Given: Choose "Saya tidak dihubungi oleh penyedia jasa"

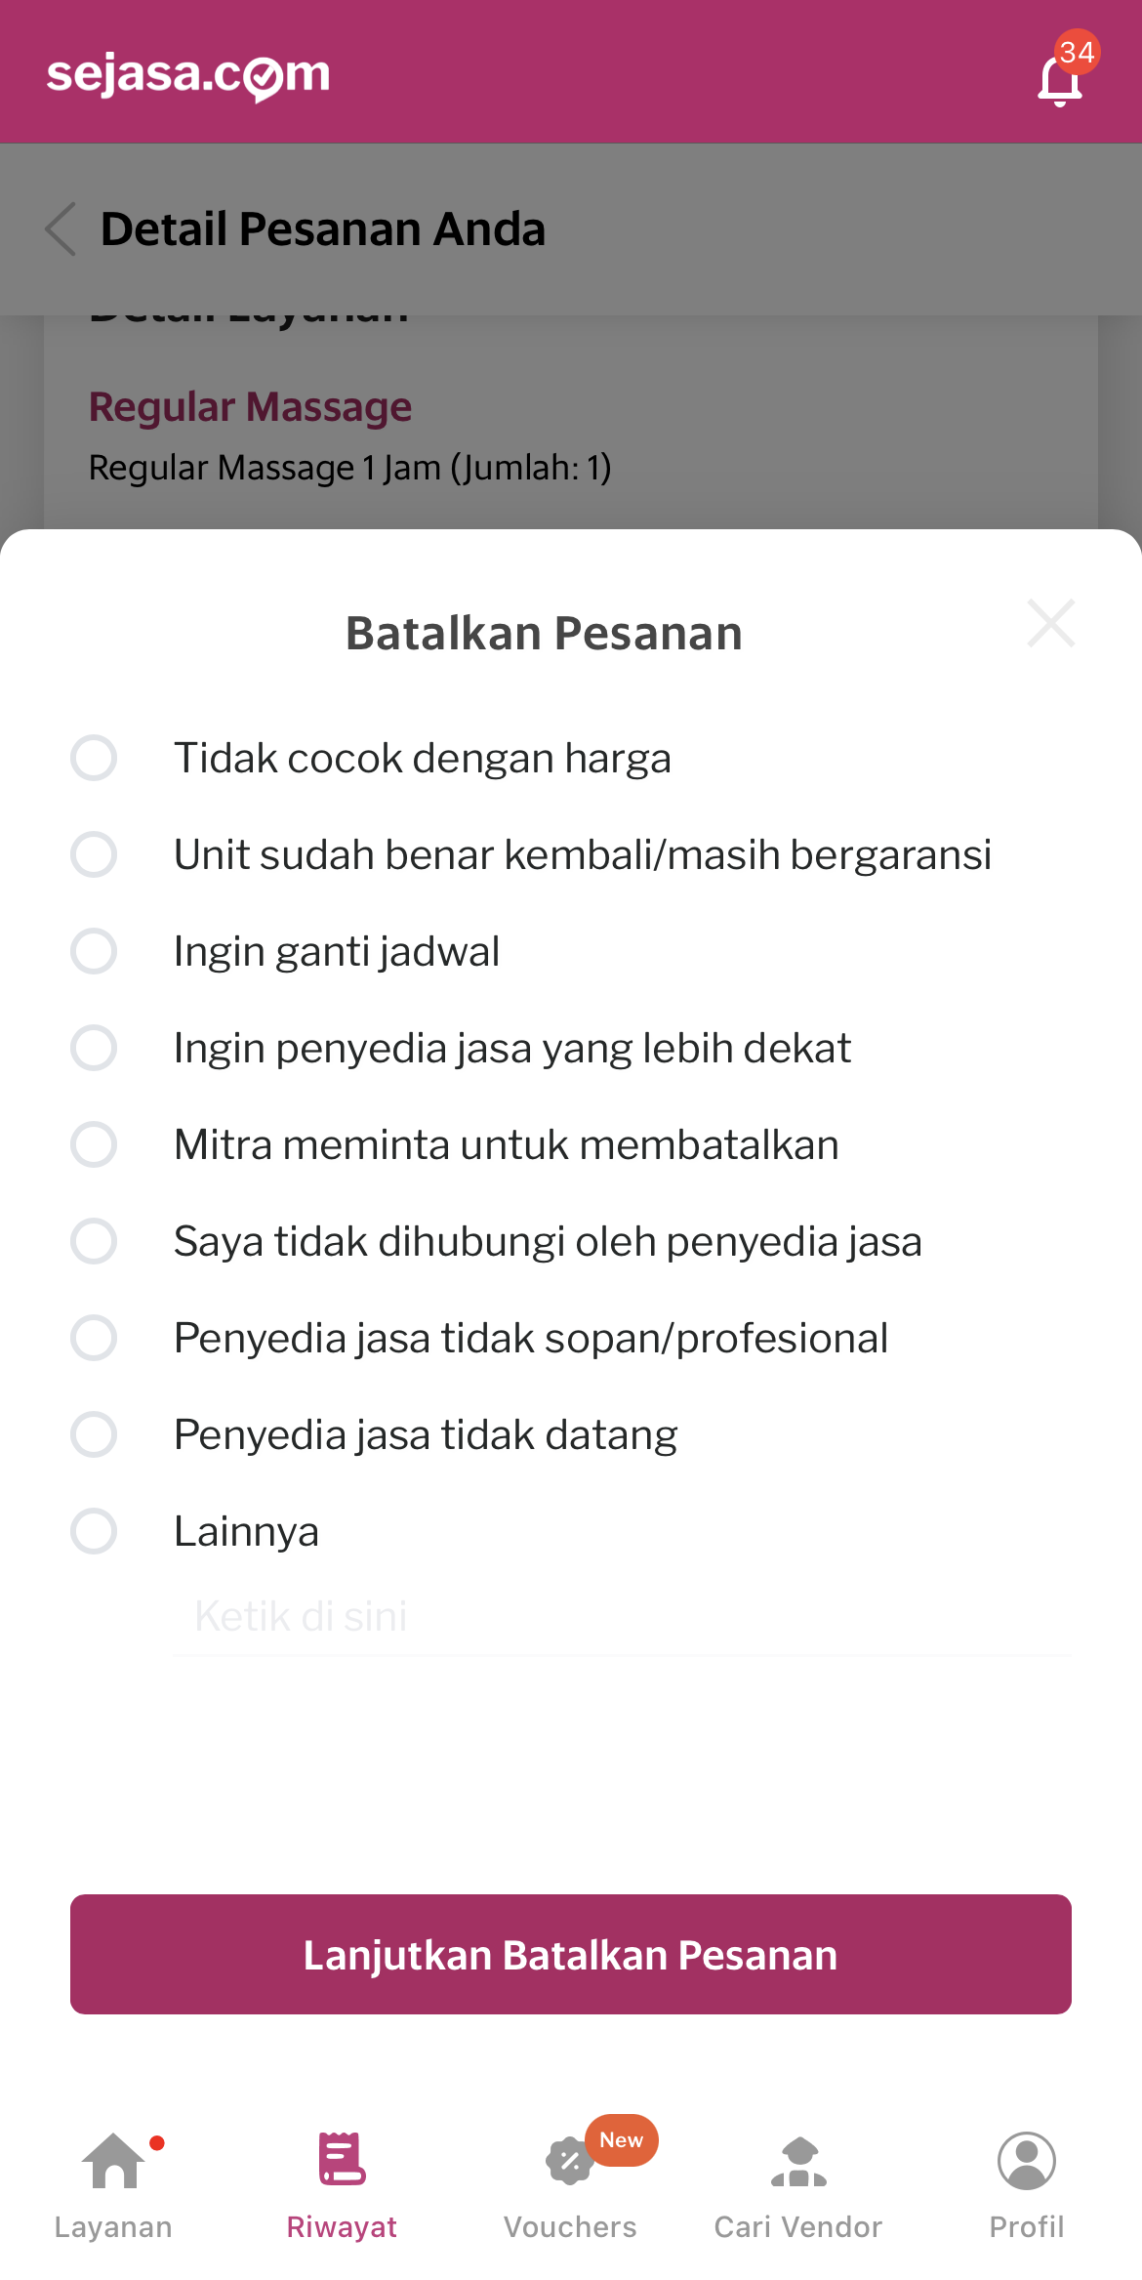Looking at the screenshot, I should coord(94,1241).
